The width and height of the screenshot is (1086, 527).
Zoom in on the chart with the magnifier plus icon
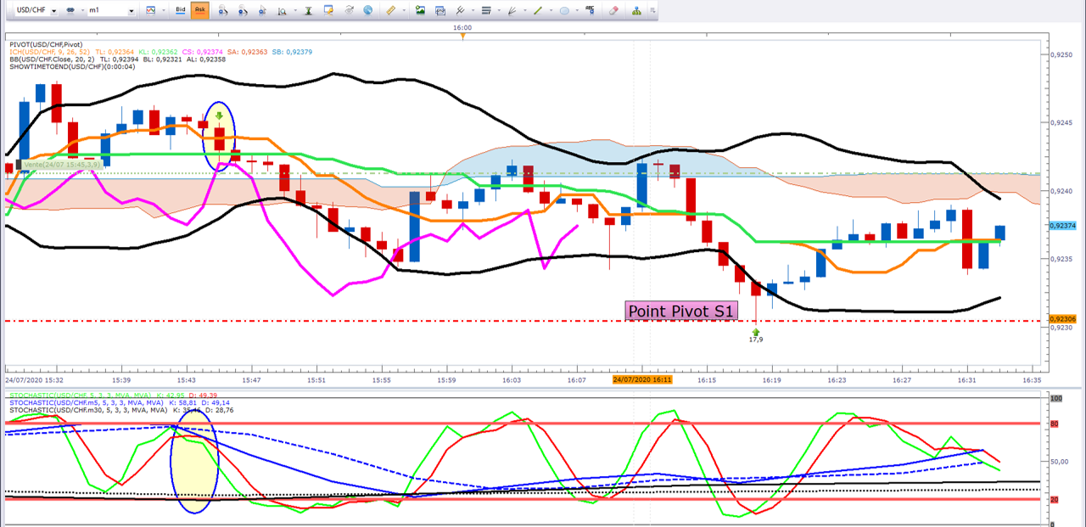[222, 10]
